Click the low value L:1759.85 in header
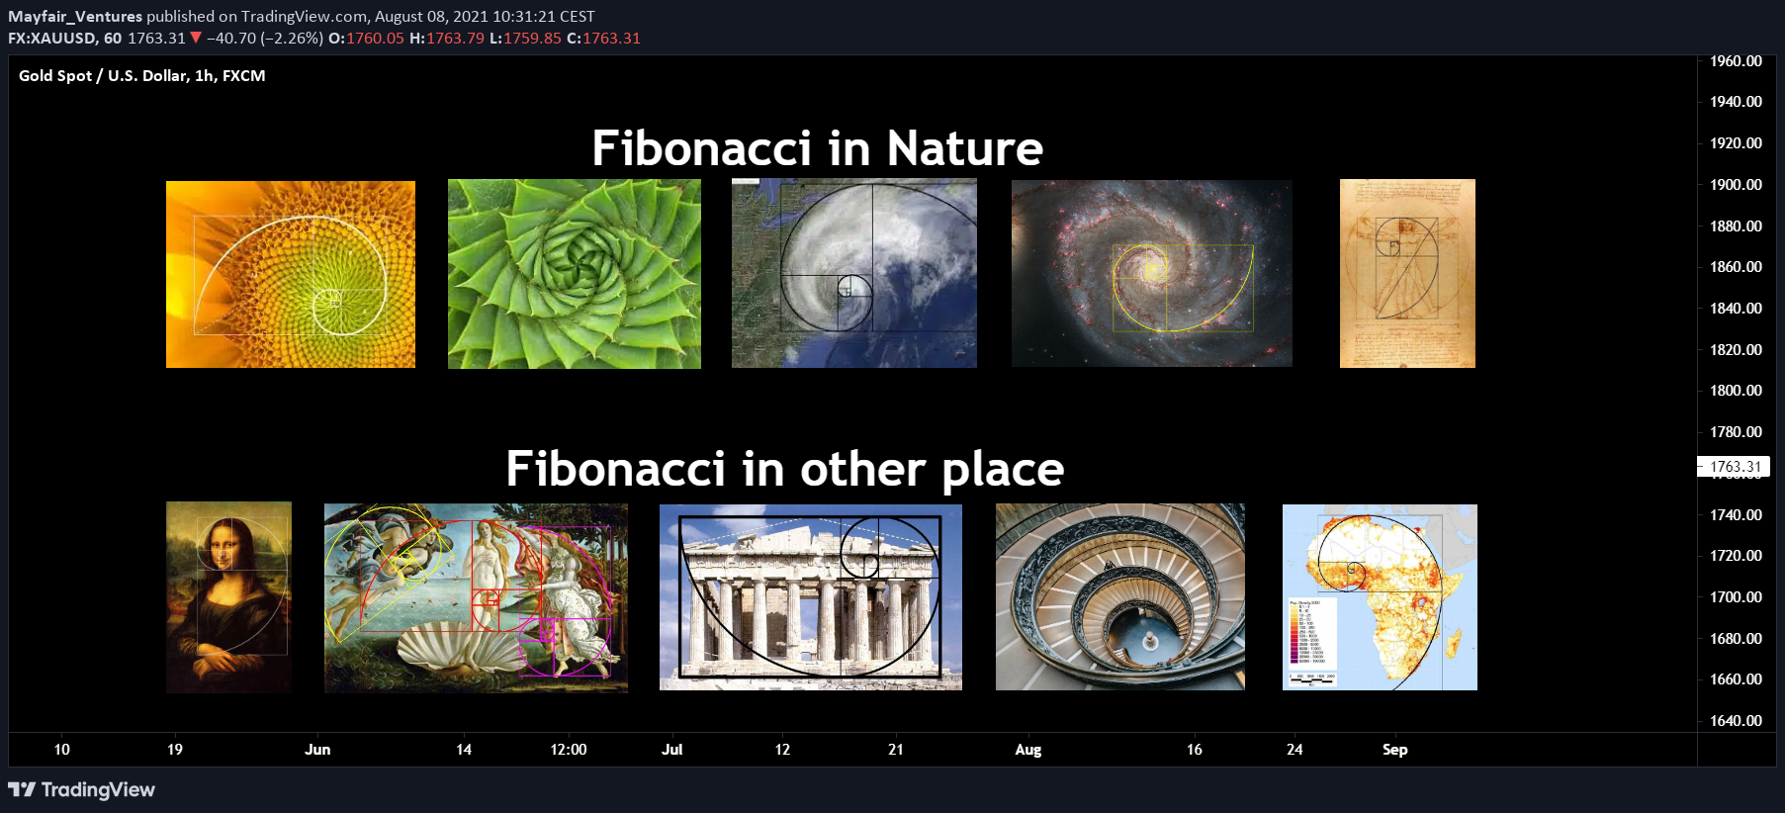Image resolution: width=1785 pixels, height=813 pixels. (x=525, y=39)
